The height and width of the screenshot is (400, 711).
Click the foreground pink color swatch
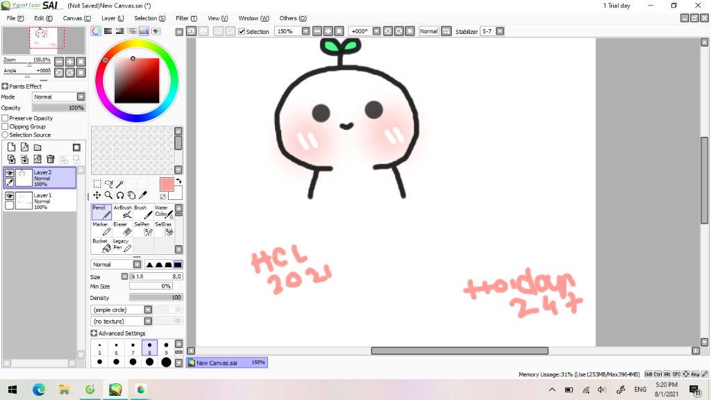click(167, 184)
